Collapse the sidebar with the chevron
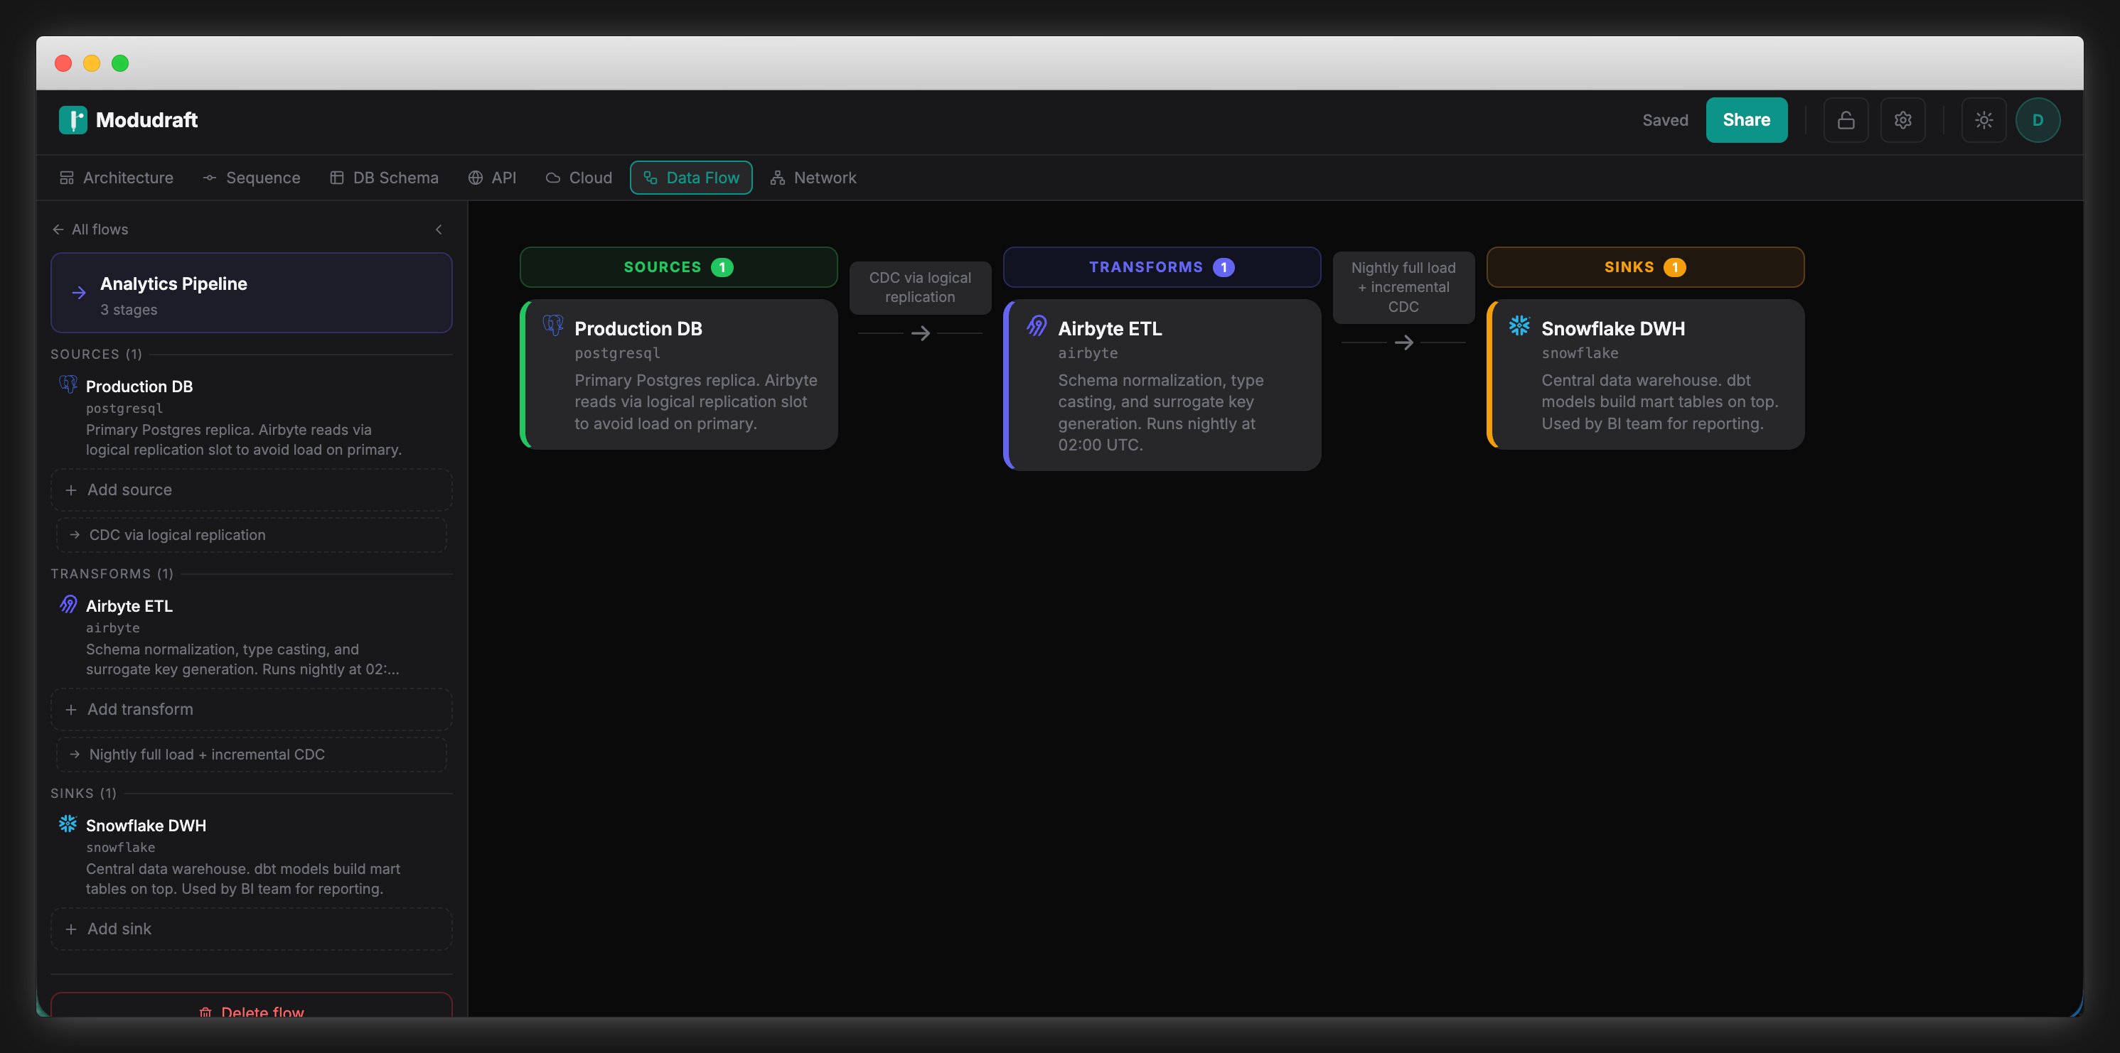The width and height of the screenshot is (2120, 1053). (439, 229)
